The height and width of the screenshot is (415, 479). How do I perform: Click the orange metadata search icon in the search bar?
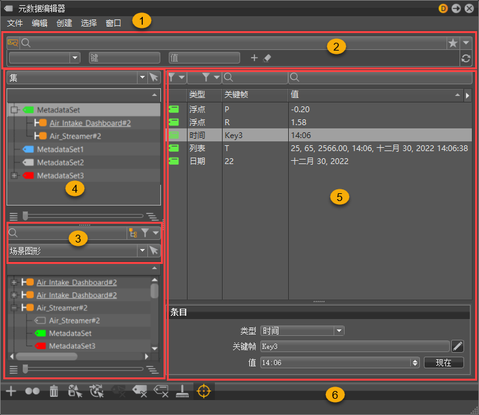pyautogui.click(x=13, y=43)
